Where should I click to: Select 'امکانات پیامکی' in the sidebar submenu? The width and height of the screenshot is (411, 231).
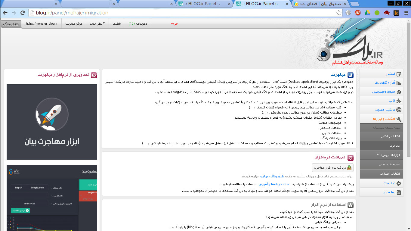(382, 136)
